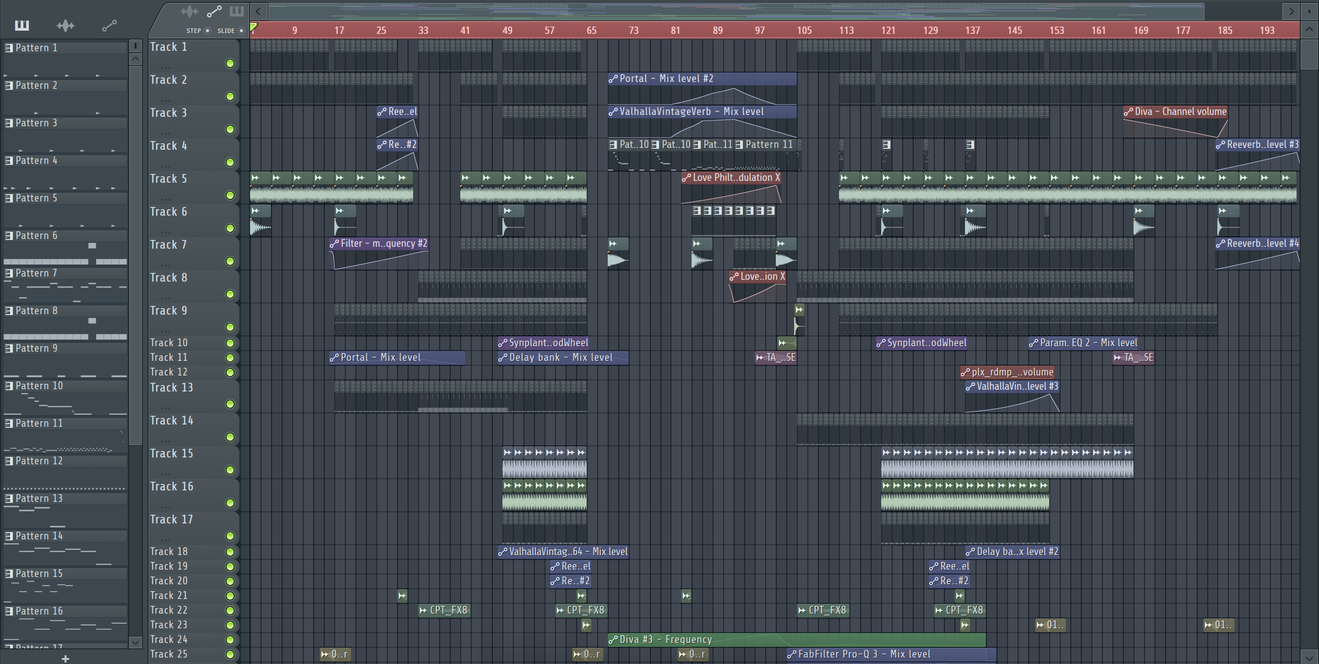
Task: Select the FabFilter Pro-Q 3 - Mix level clip
Action: click(x=891, y=654)
